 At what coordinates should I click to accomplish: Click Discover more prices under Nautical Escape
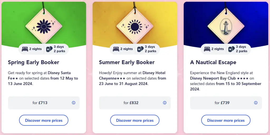226,120
